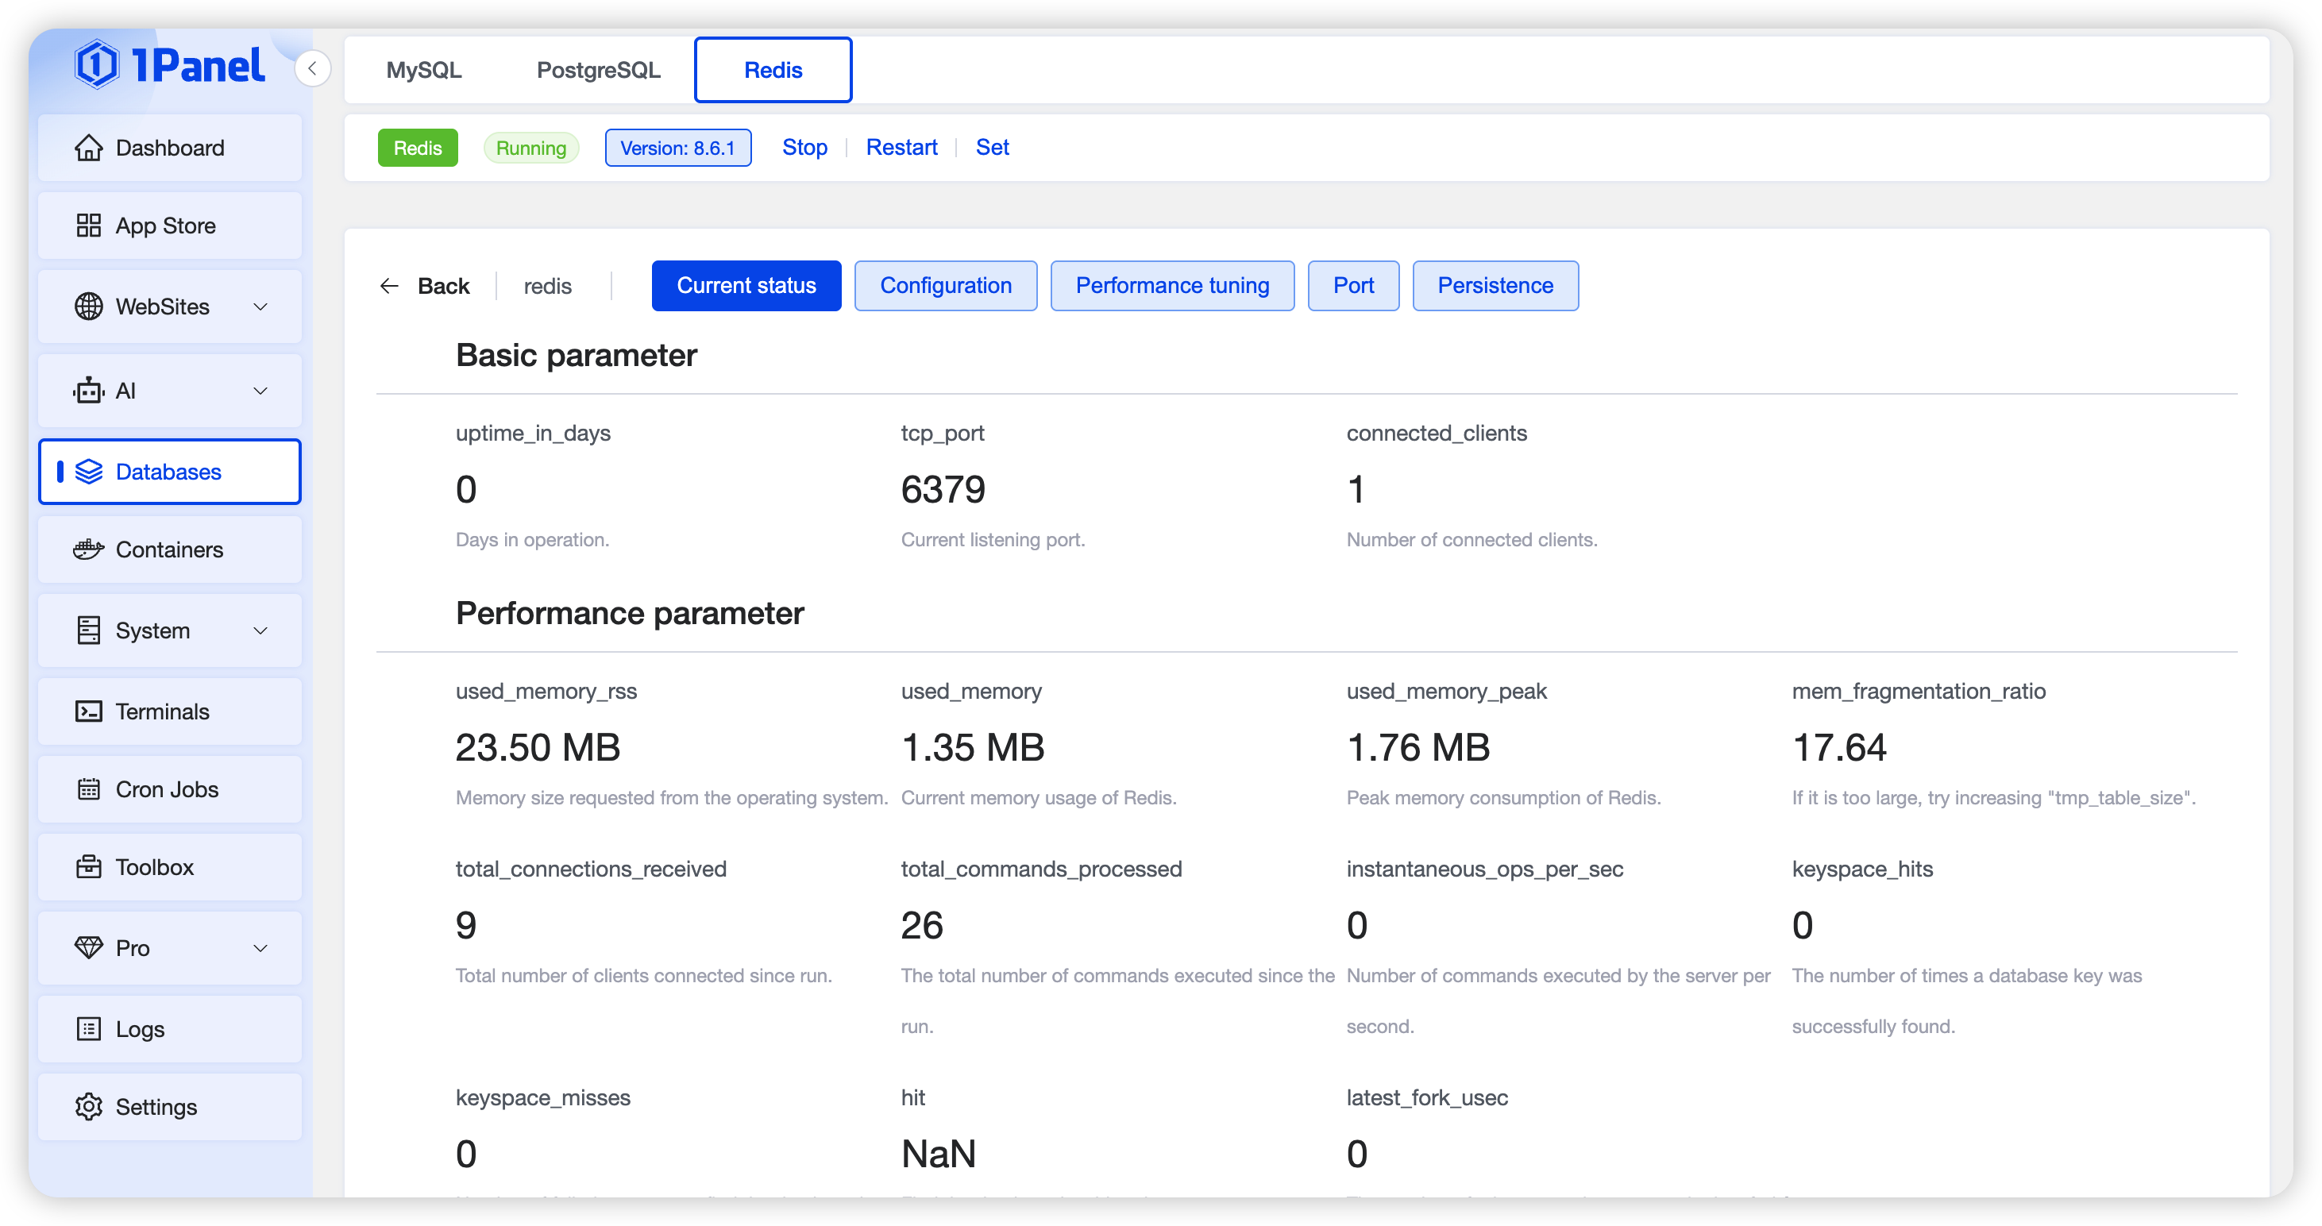Switch to the MySQL tab
This screenshot has height=1226, width=2322.
point(423,71)
